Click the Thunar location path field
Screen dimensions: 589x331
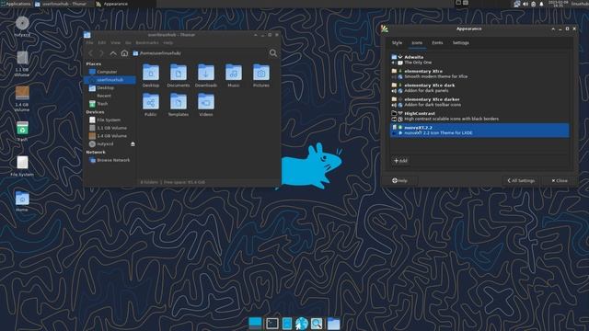200,53
